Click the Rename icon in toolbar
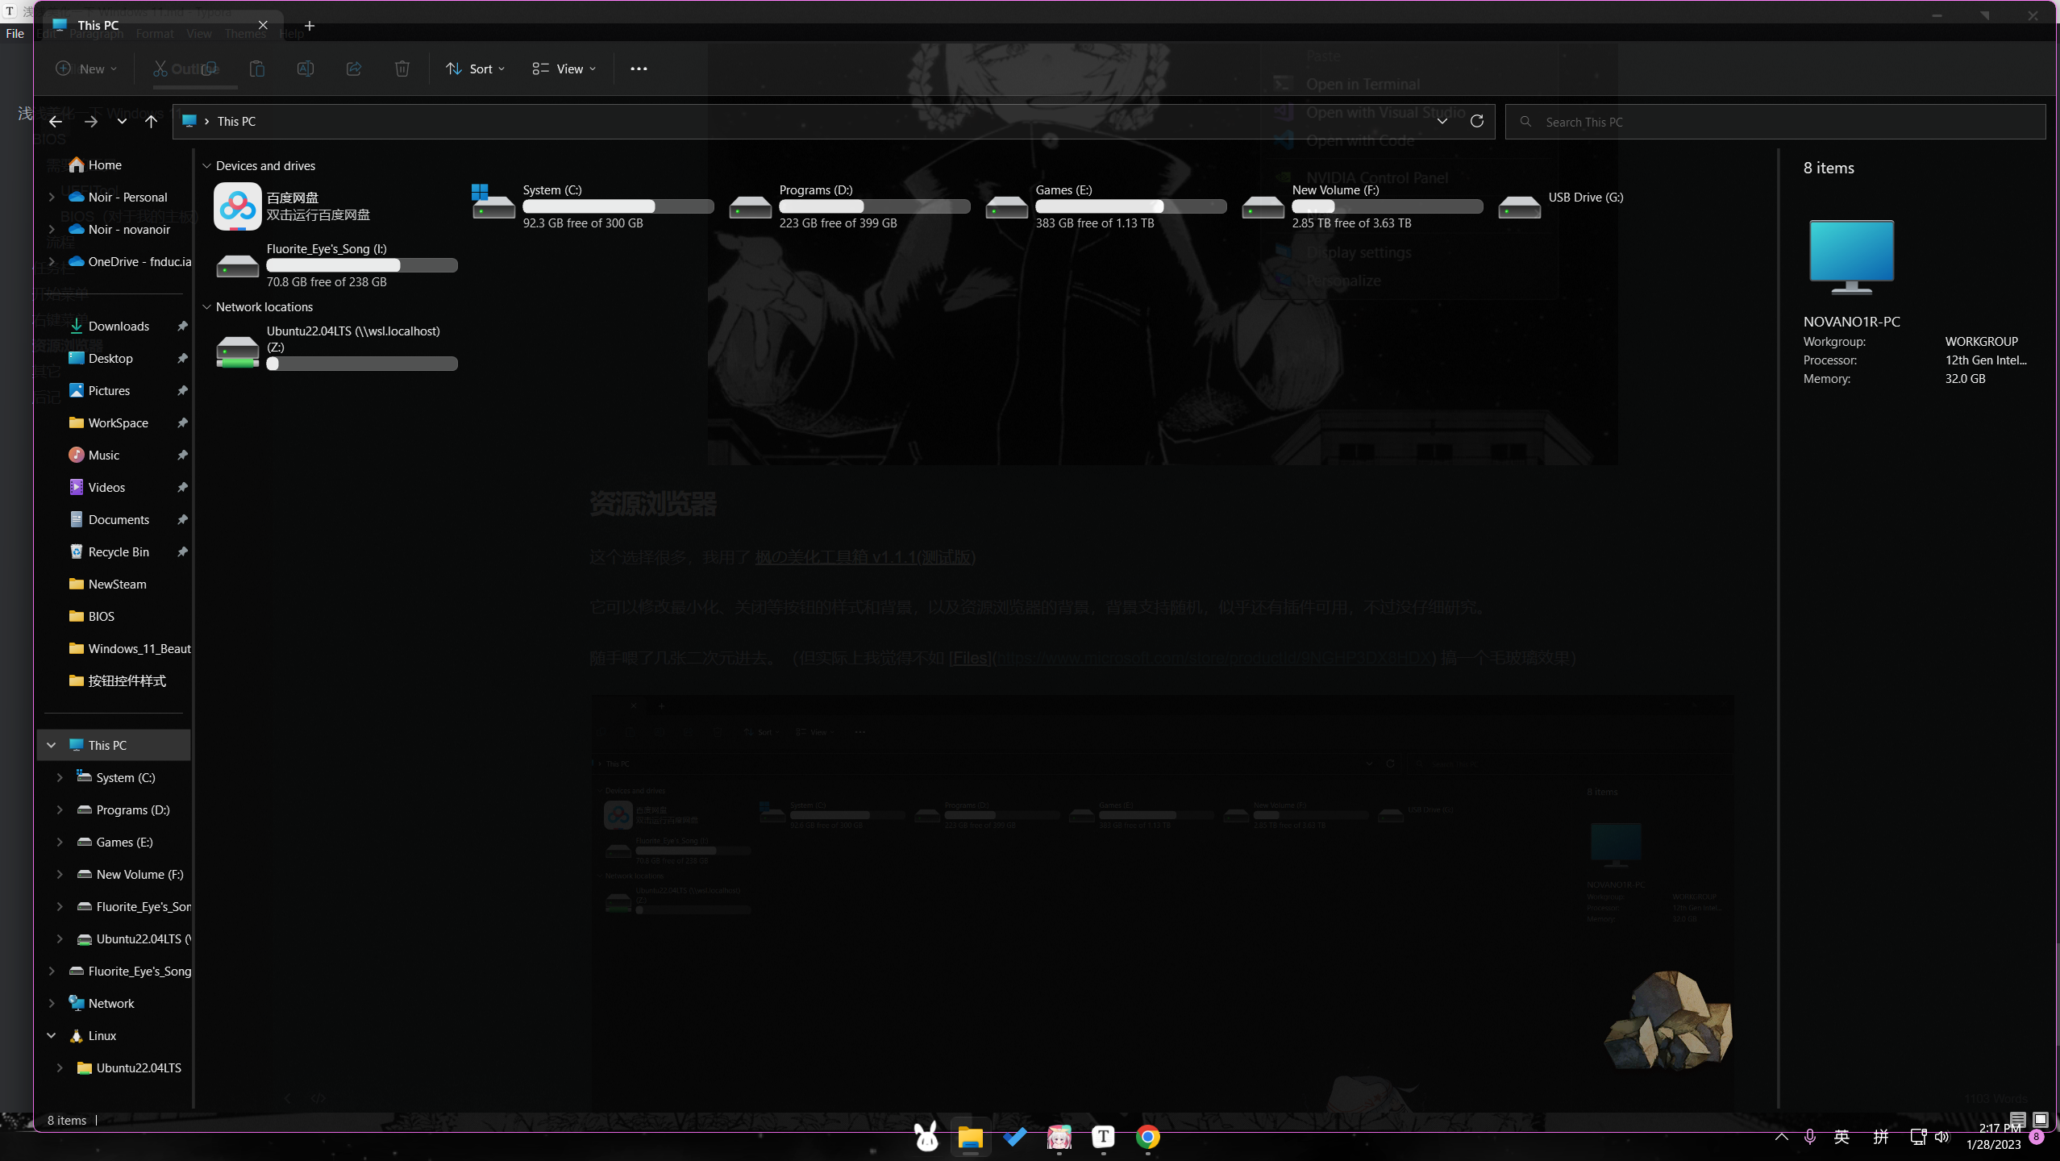This screenshot has width=2060, height=1161. click(305, 69)
